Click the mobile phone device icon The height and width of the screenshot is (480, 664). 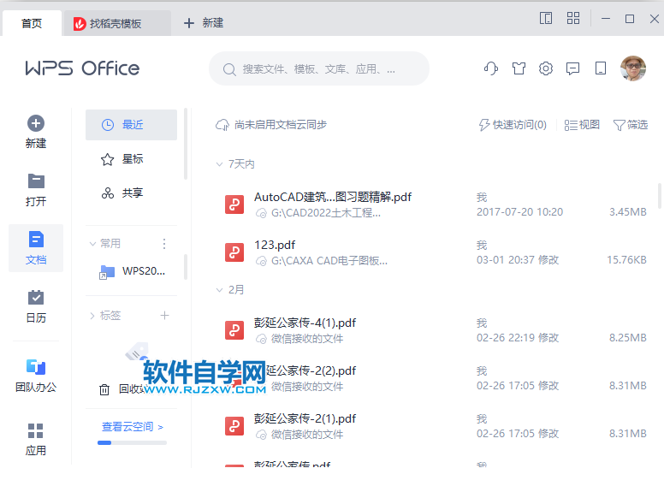point(600,68)
